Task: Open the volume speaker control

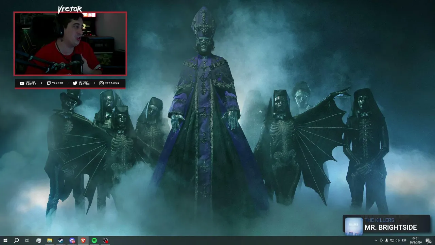Action: click(397, 241)
